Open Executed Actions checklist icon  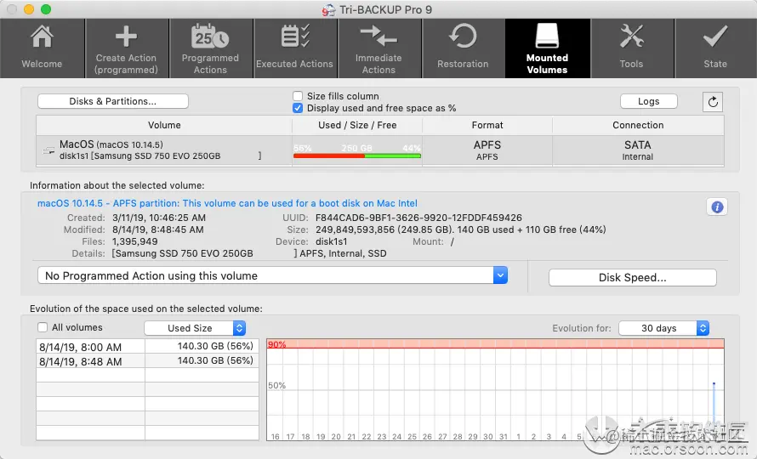click(x=294, y=37)
